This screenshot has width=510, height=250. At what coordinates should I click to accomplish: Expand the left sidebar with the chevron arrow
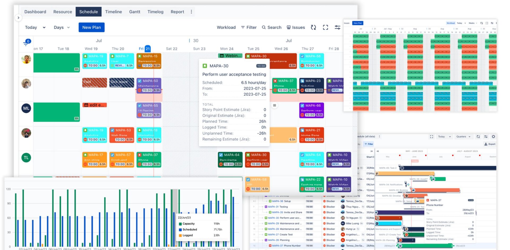point(19,17)
